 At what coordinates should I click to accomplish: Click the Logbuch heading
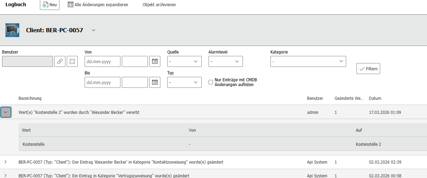[16, 4]
